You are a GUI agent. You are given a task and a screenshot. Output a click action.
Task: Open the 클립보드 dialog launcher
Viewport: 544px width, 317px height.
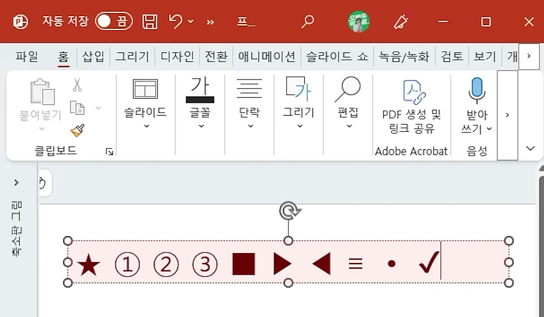(109, 151)
